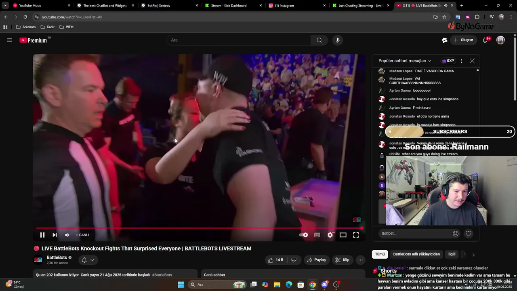Open the chat emoji picker
The image size is (517, 291).
click(456, 233)
